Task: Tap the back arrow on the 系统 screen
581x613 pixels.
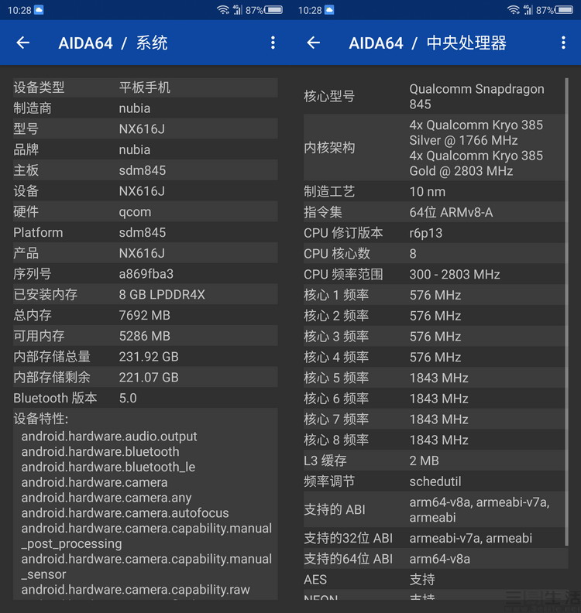Action: [x=23, y=43]
